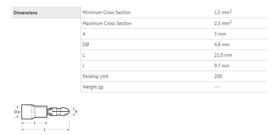Screen dimensions: 278x135
Task: Click the A dimension marker on drawing
Action: click(76, 112)
